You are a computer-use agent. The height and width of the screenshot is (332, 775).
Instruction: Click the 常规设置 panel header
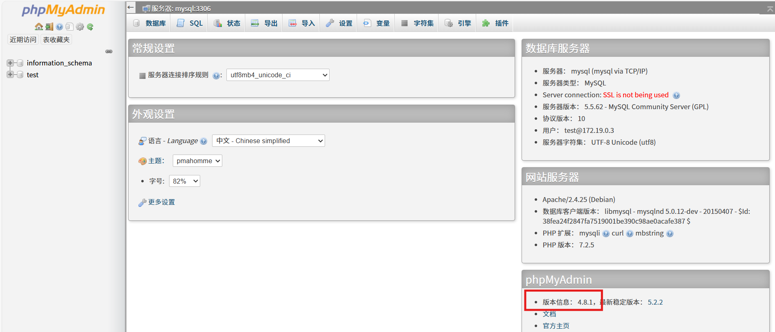[321, 48]
